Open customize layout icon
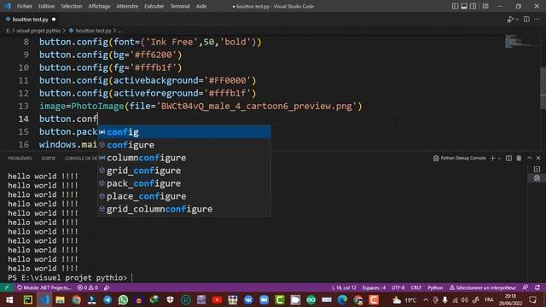This screenshot has width=546, height=307. 485,6
